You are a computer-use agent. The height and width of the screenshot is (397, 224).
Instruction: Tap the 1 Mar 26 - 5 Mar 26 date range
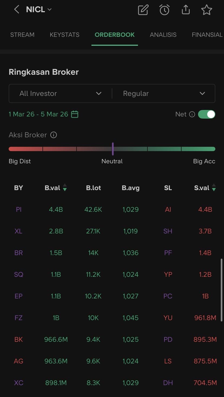(38, 114)
